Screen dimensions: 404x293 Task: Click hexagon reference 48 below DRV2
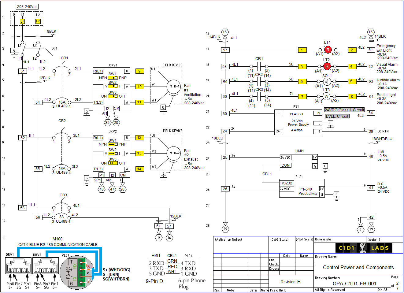coord(102,189)
